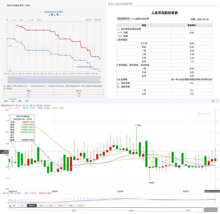Click the MA5 moving average label
The width and height of the screenshot is (220, 214).
14,108
